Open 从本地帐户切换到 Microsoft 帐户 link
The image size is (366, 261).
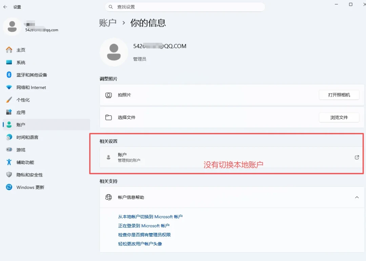150,217
